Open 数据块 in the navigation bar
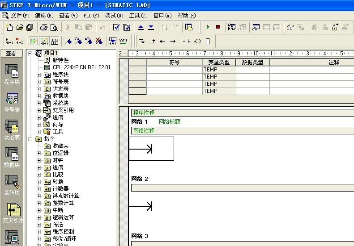 [x=12, y=158]
